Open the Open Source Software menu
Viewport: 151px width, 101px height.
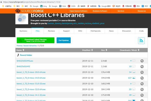click(79, 11)
